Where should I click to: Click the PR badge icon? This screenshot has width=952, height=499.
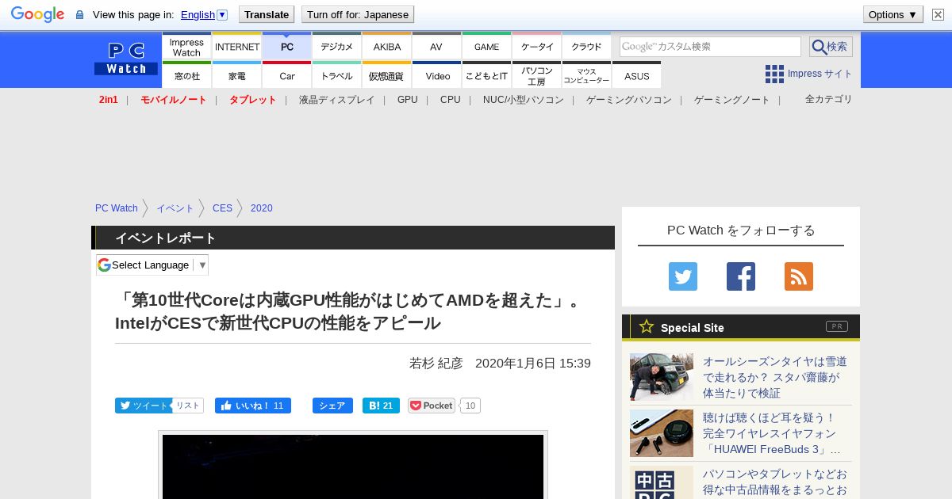(x=836, y=326)
